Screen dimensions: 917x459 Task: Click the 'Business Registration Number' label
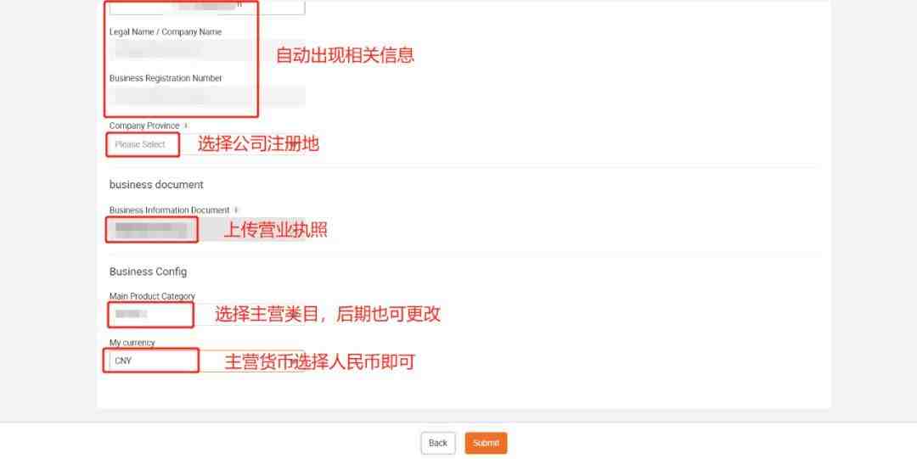(166, 78)
